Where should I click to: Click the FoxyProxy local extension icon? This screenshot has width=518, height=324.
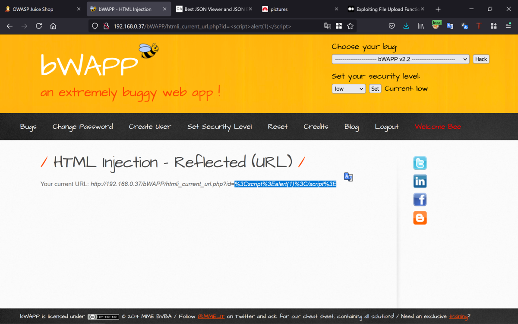tap(436, 25)
